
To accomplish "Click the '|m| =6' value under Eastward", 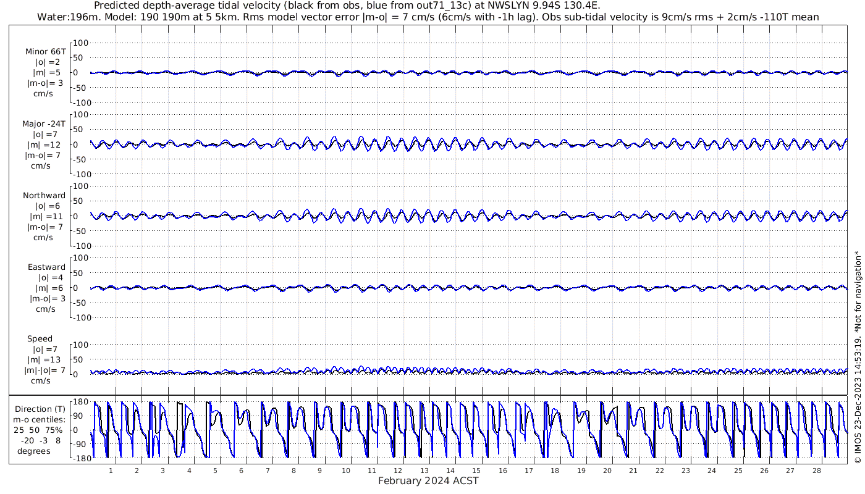I will [x=50, y=288].
